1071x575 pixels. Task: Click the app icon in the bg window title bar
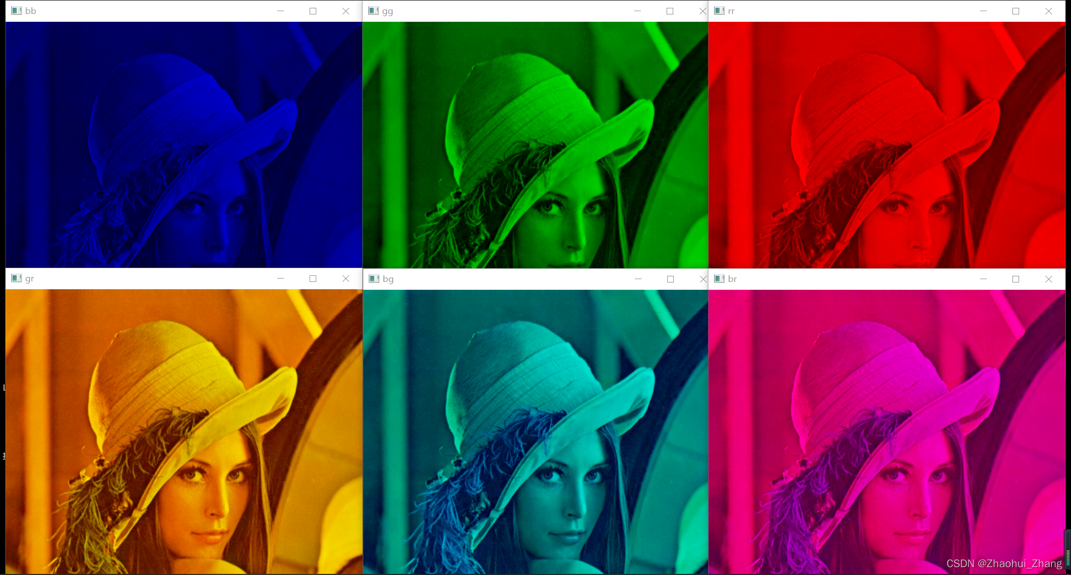(374, 279)
